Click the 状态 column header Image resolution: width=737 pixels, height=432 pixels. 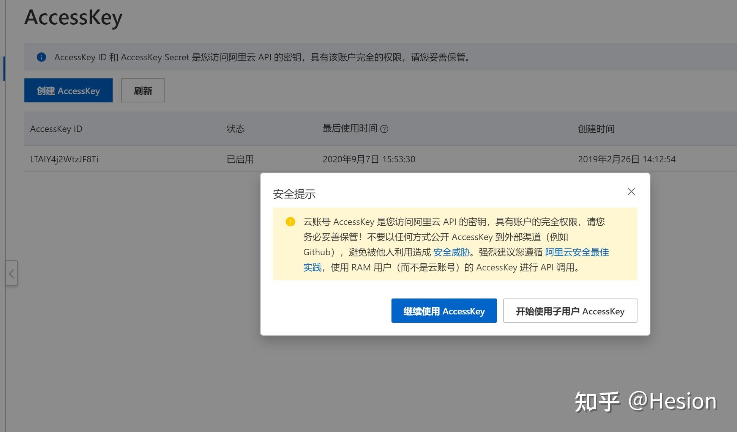click(235, 129)
